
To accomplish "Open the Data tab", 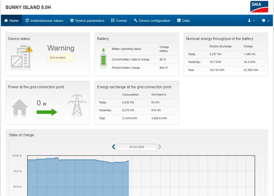I will [x=183, y=20].
